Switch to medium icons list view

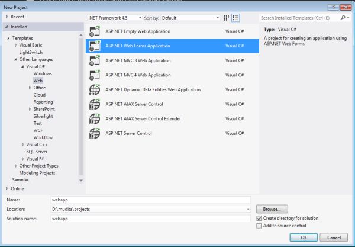[235, 18]
